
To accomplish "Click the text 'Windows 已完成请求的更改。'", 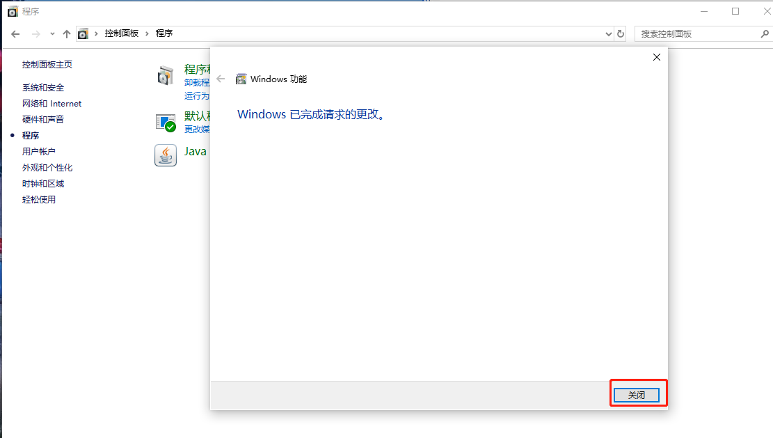I will click(x=311, y=114).
